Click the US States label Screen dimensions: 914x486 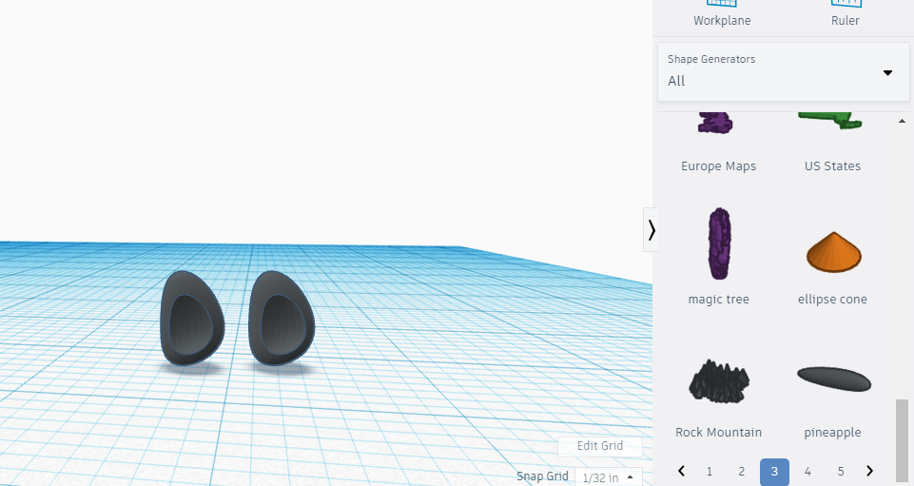point(832,166)
